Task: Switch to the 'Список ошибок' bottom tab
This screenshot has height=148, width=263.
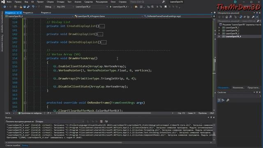Action: coord(13,145)
